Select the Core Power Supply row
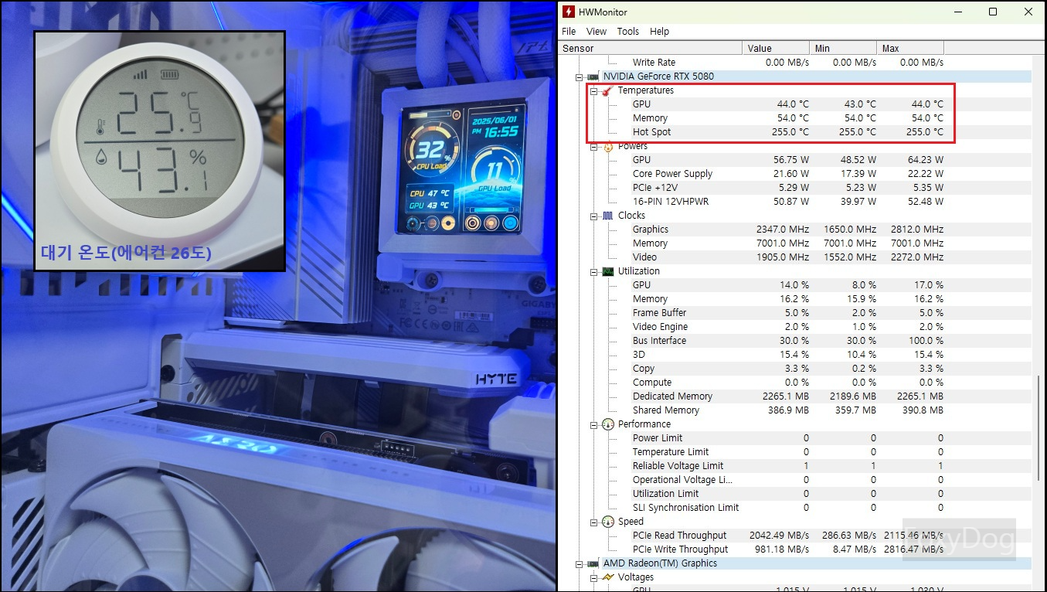The height and width of the screenshot is (592, 1047). click(794, 174)
